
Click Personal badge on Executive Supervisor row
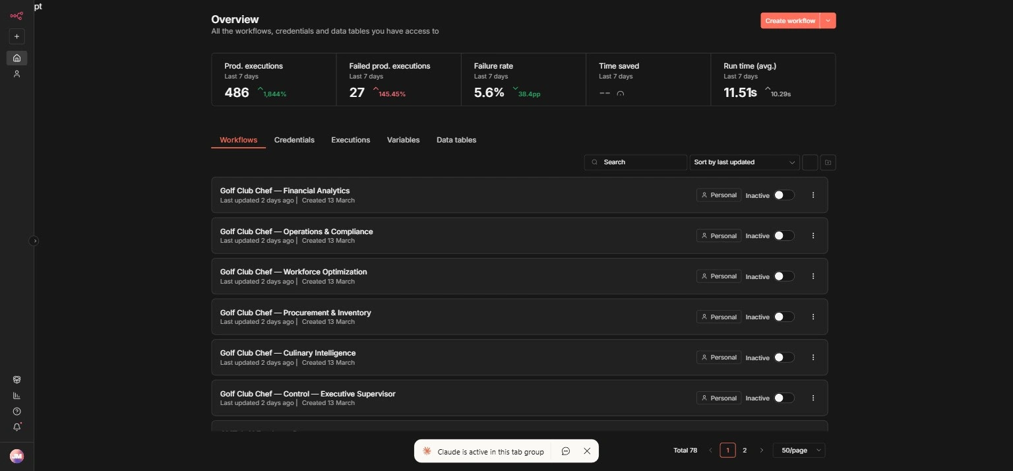click(719, 398)
